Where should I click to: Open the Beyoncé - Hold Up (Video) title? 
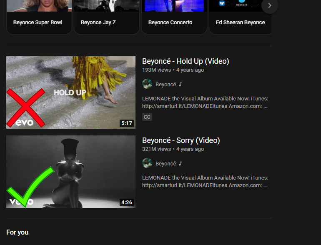point(186,61)
